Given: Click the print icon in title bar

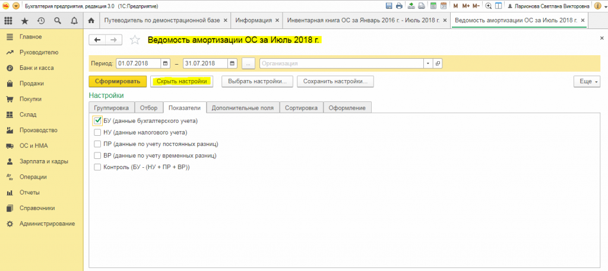Looking at the screenshot, I should (x=399, y=6).
